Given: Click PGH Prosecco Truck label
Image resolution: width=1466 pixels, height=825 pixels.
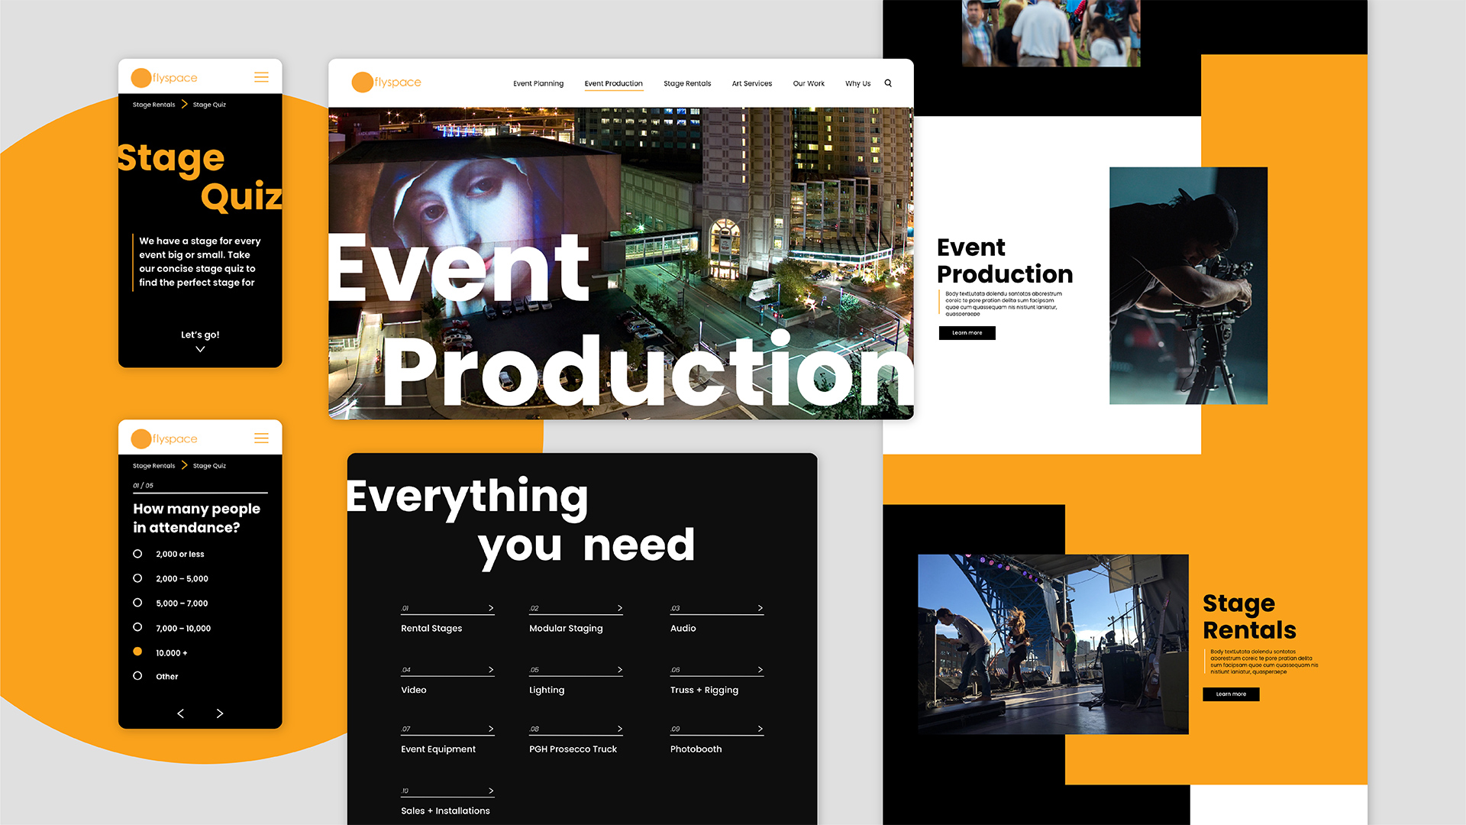Looking at the screenshot, I should click(573, 749).
